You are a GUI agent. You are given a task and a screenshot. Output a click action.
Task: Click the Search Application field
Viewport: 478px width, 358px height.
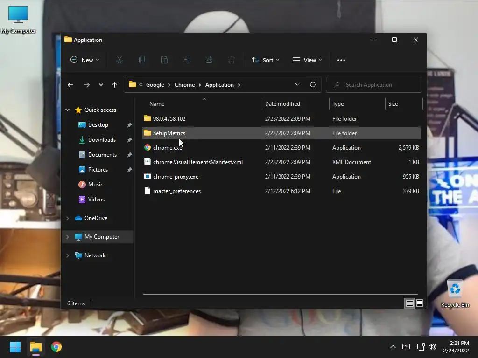tap(374, 85)
